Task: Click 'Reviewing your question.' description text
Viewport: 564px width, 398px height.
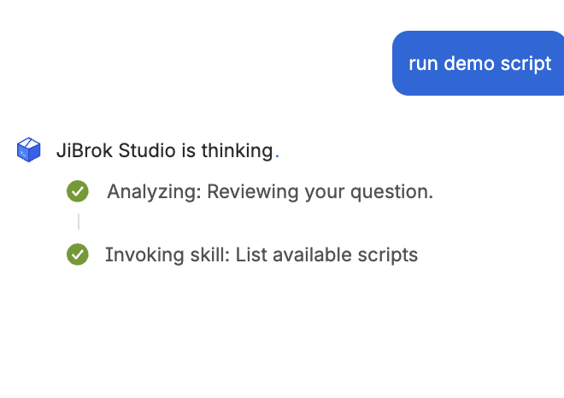Action: 320,191
